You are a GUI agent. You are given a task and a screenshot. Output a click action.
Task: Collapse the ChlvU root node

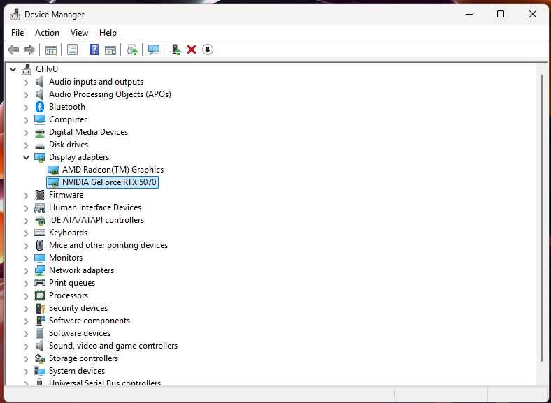pos(13,70)
